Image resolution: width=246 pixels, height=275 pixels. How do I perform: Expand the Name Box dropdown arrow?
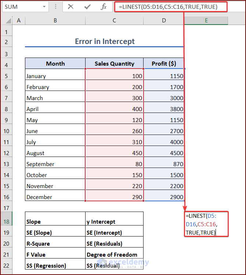[44, 7]
